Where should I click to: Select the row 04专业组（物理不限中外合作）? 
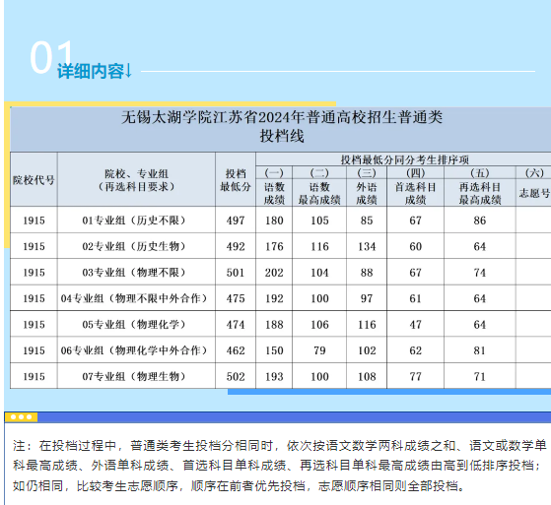(280, 298)
